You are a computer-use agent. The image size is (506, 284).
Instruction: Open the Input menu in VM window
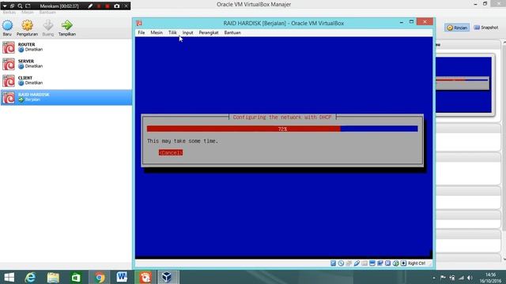pos(187,32)
